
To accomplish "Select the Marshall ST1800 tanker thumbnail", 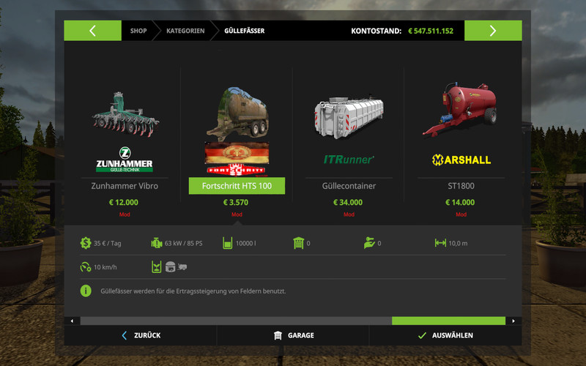I will (x=461, y=109).
